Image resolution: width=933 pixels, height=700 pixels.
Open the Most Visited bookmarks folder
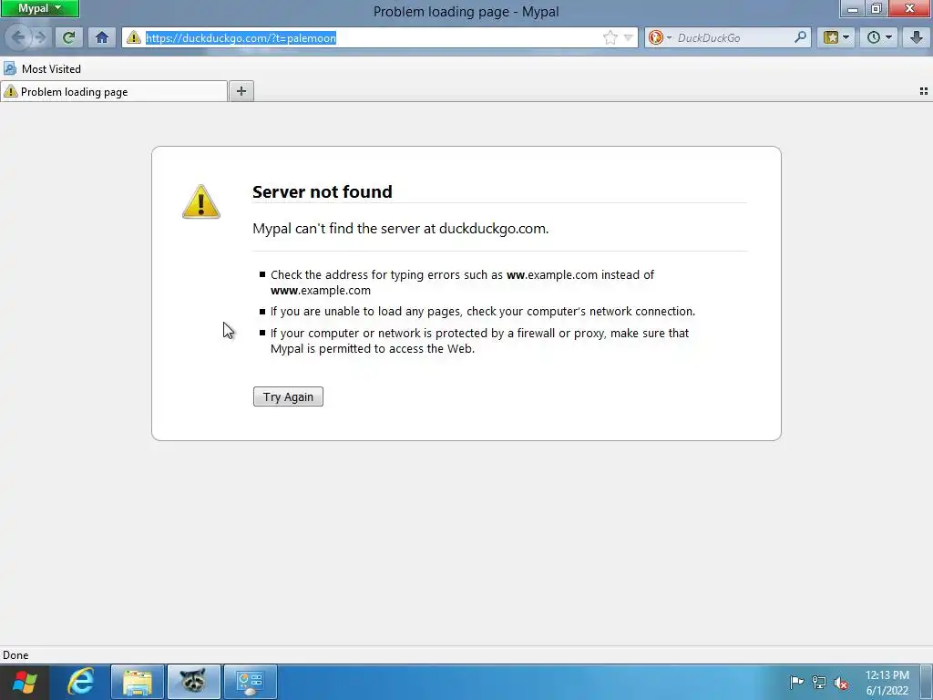42,69
